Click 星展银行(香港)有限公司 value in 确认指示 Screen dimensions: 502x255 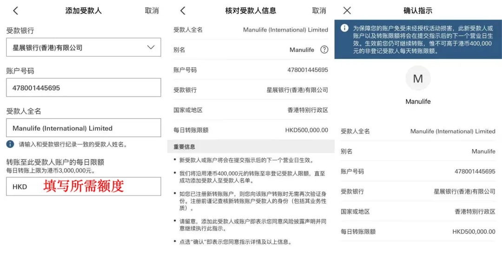click(464, 191)
